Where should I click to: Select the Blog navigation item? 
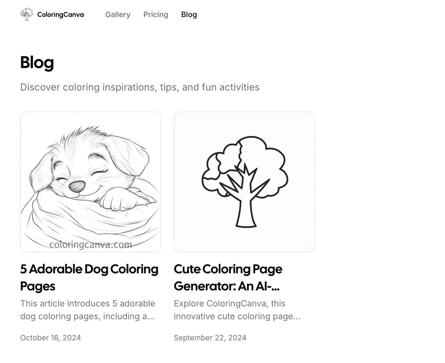(x=189, y=15)
